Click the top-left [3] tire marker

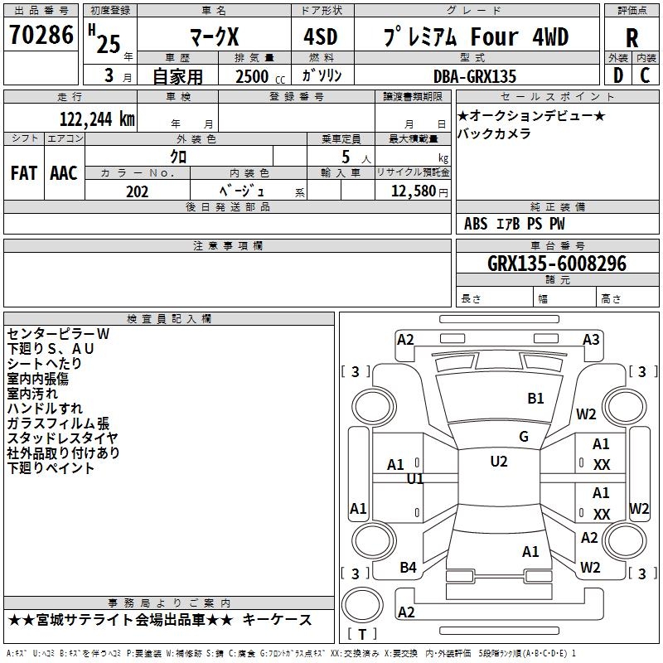click(356, 371)
